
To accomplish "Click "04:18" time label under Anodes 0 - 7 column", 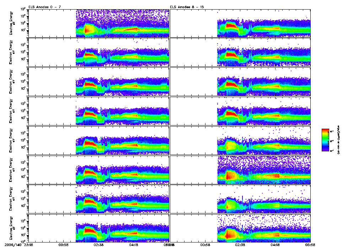I will point(134,245).
